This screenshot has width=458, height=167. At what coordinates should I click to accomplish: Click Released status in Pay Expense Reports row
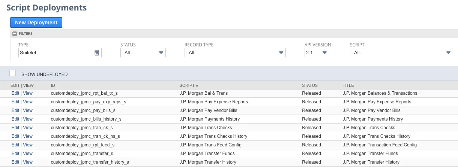[x=311, y=102]
